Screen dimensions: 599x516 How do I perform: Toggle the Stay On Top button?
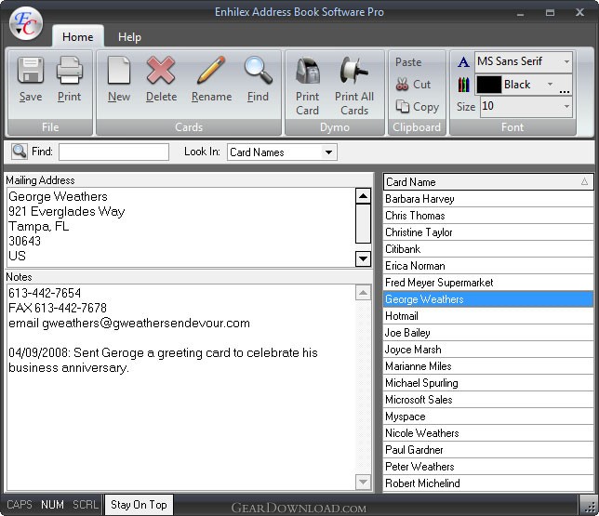click(x=139, y=505)
